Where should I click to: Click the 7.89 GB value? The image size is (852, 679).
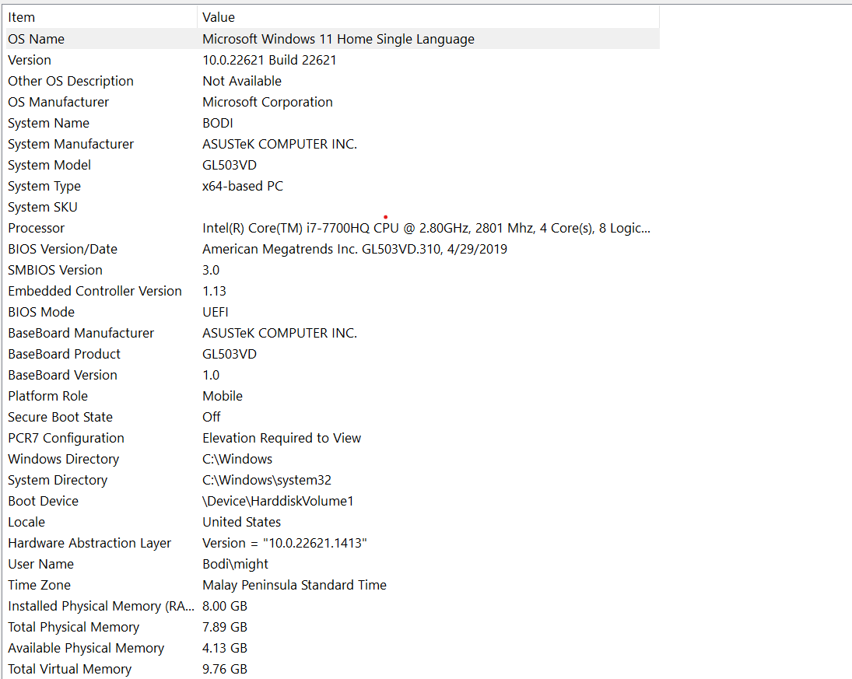tap(224, 628)
